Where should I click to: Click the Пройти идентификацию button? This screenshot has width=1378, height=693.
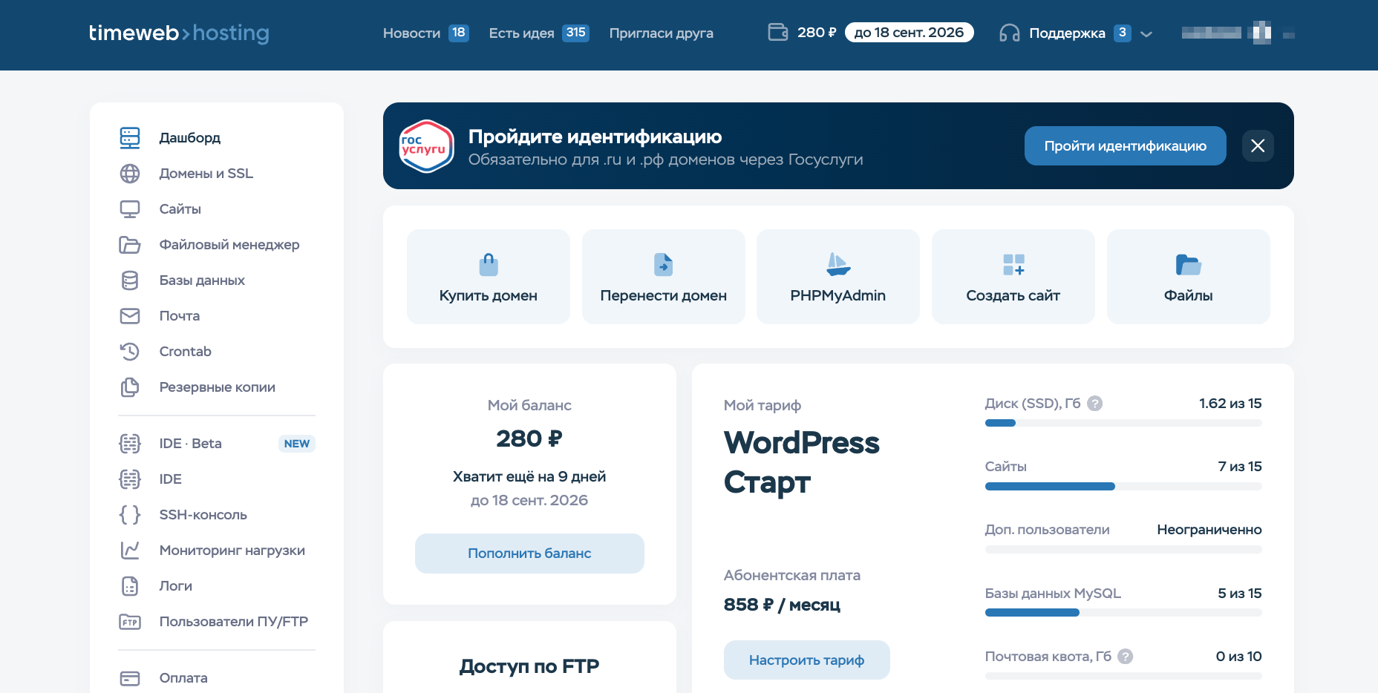point(1125,145)
